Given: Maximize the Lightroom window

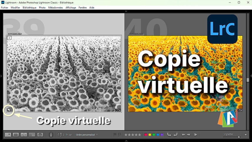Looking at the screenshot, I should coord(239,3).
